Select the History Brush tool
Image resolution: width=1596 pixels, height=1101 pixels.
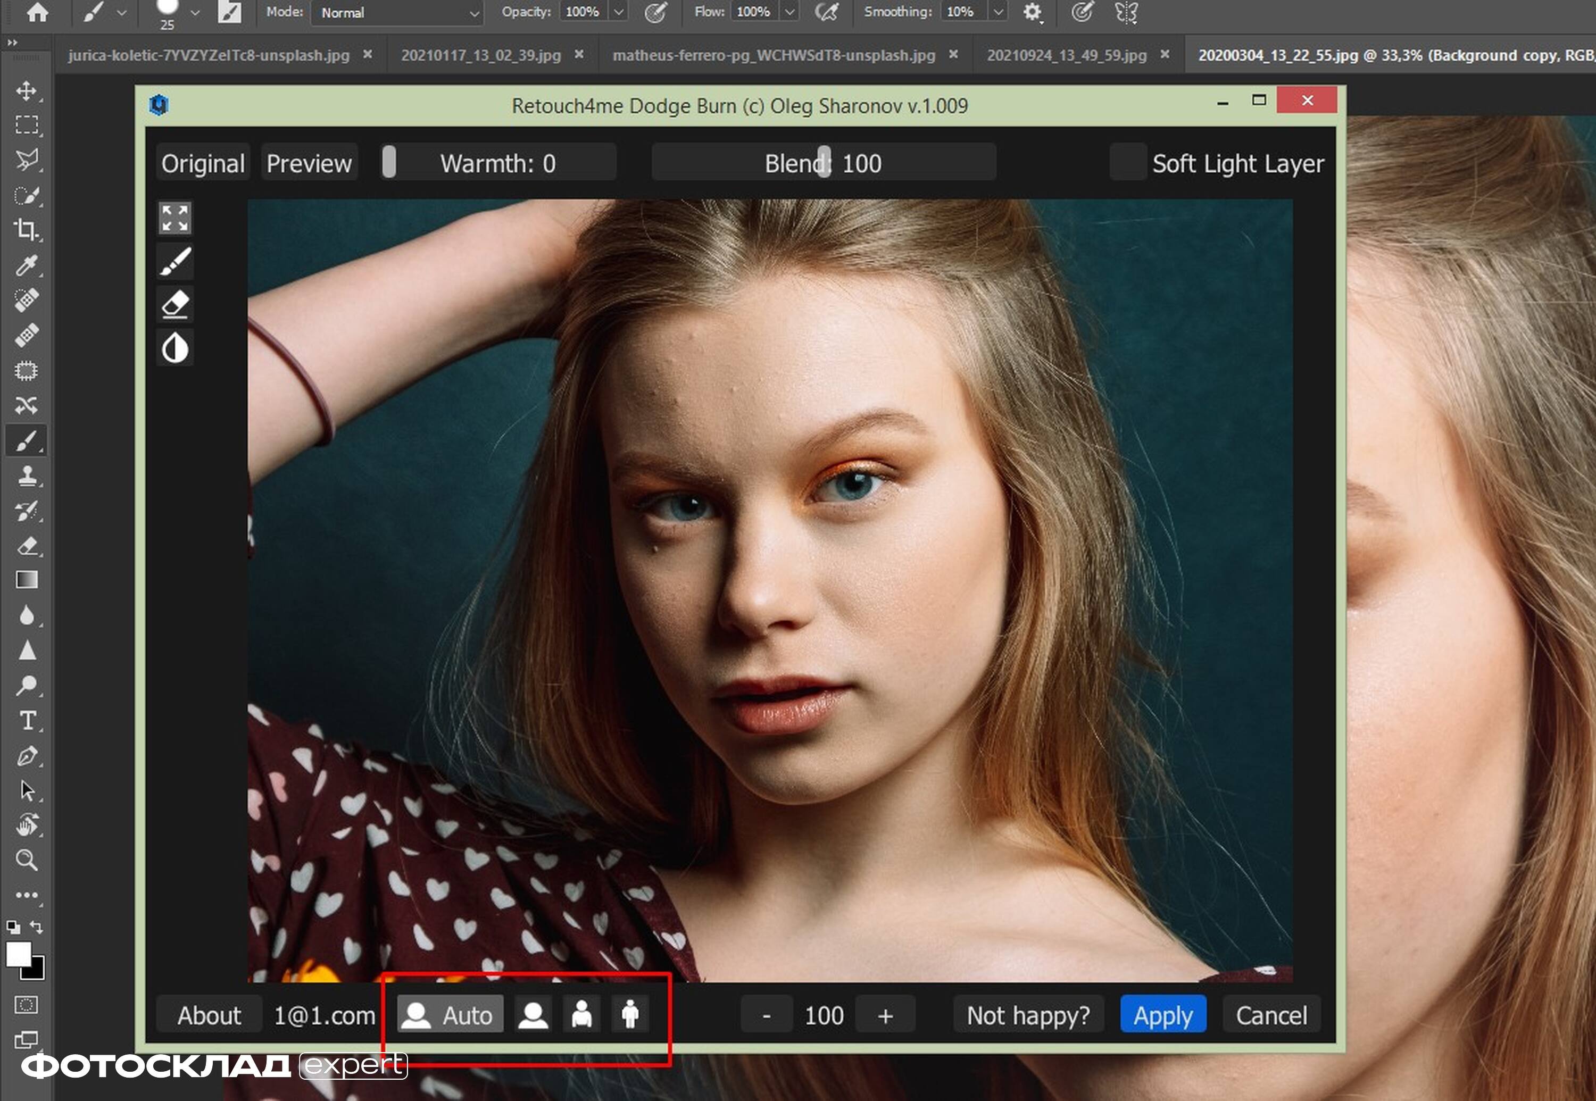[26, 511]
